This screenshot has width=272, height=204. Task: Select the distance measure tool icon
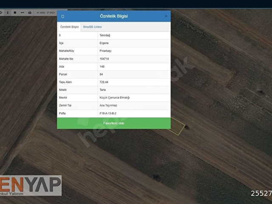(23, 12)
